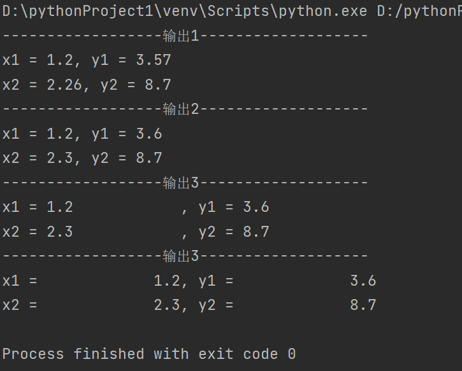
Task: Click the x2 line under 输出2
Action: click(x=82, y=158)
